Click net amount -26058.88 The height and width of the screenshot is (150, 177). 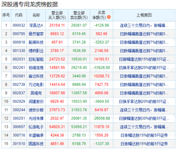click(101, 118)
